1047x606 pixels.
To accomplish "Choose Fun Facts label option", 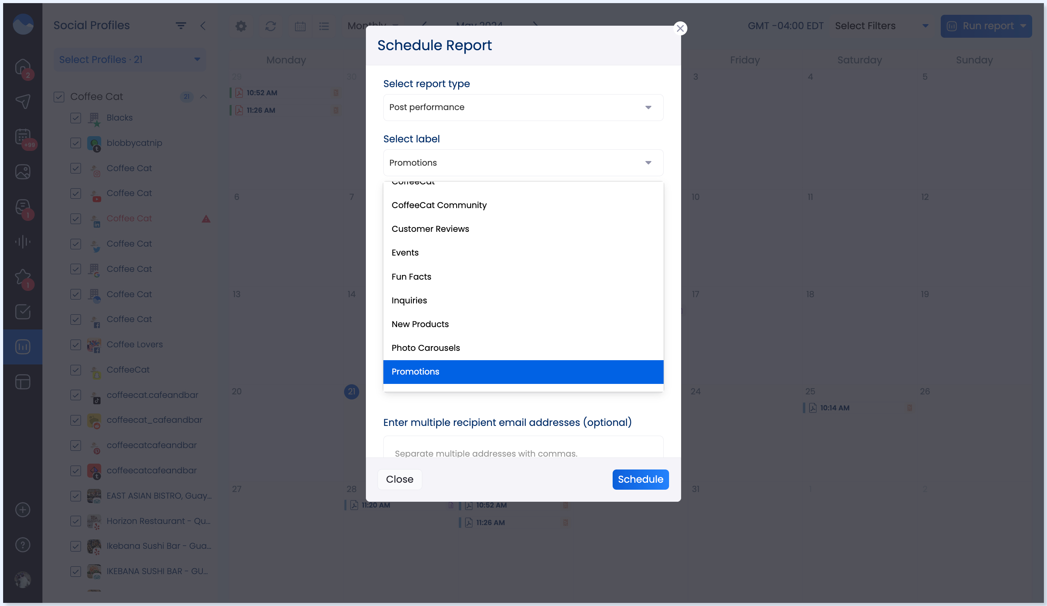I will coord(523,277).
